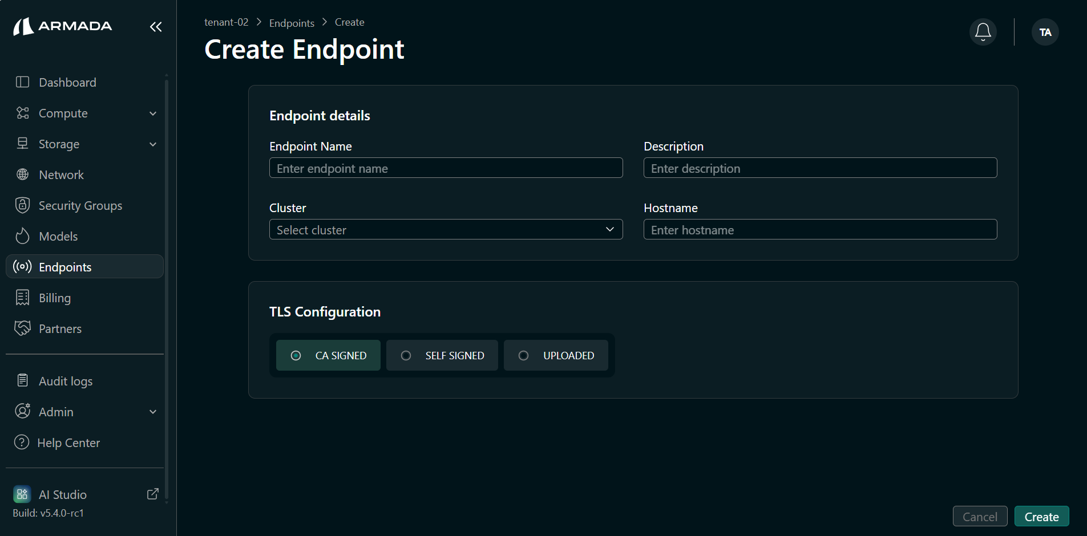Image resolution: width=1087 pixels, height=536 pixels.
Task: Open Audit logs in sidebar
Action: 84,381
